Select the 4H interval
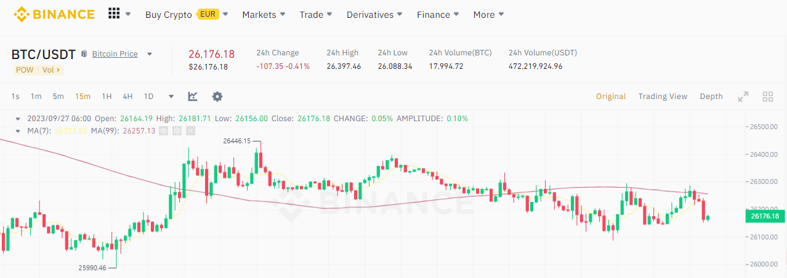787x278 pixels. tap(127, 97)
